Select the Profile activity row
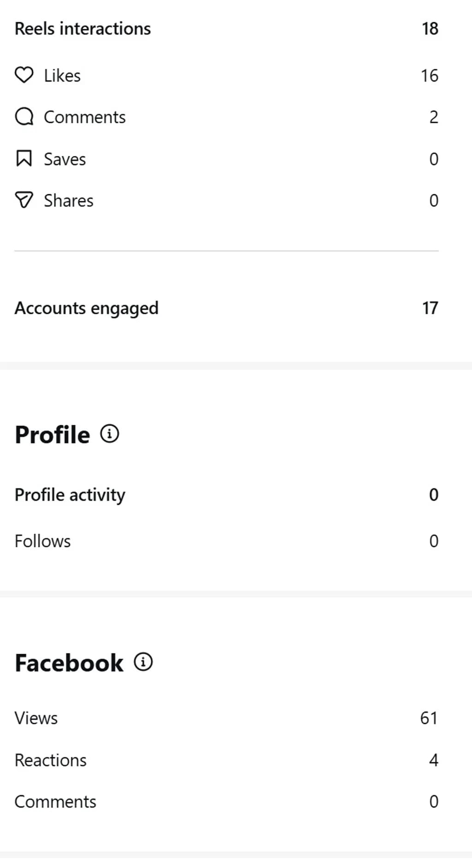The height and width of the screenshot is (862, 472). 226,495
